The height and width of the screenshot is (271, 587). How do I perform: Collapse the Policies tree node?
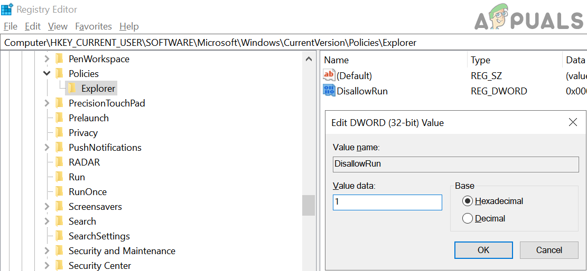point(46,73)
